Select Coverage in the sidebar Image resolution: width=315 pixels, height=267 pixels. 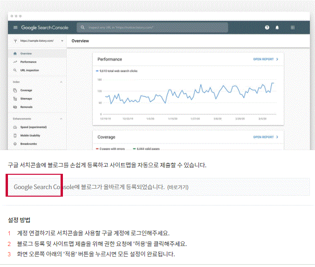(x=37, y=90)
